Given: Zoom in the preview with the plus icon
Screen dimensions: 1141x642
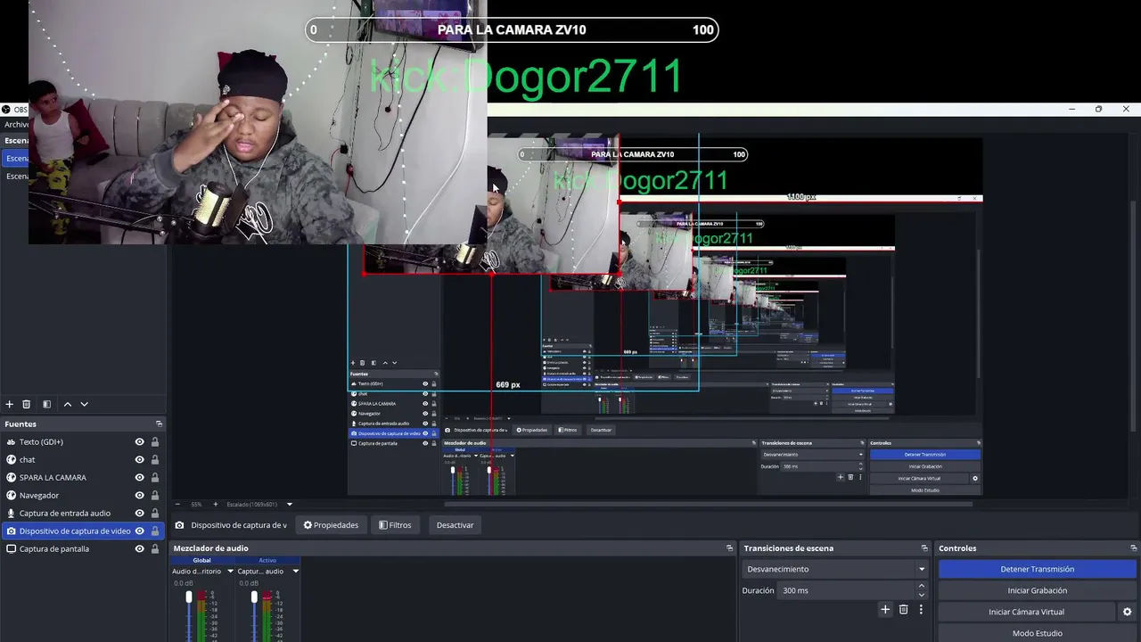Looking at the screenshot, I should coord(218,504).
